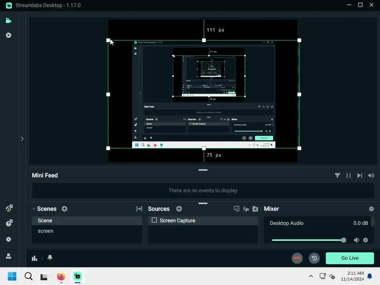Open the Windows Start menu

(12, 276)
